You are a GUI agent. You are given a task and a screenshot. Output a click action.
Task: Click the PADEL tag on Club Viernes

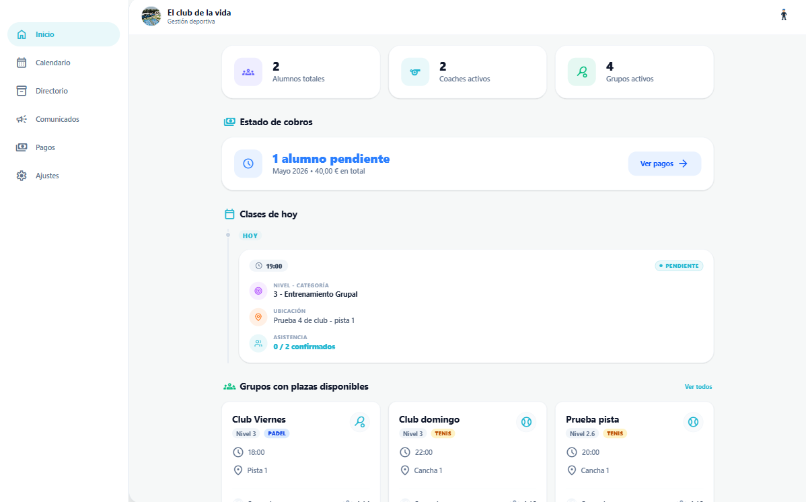pyautogui.click(x=277, y=433)
